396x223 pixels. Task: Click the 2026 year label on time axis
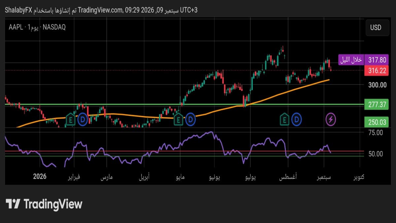[40, 176]
